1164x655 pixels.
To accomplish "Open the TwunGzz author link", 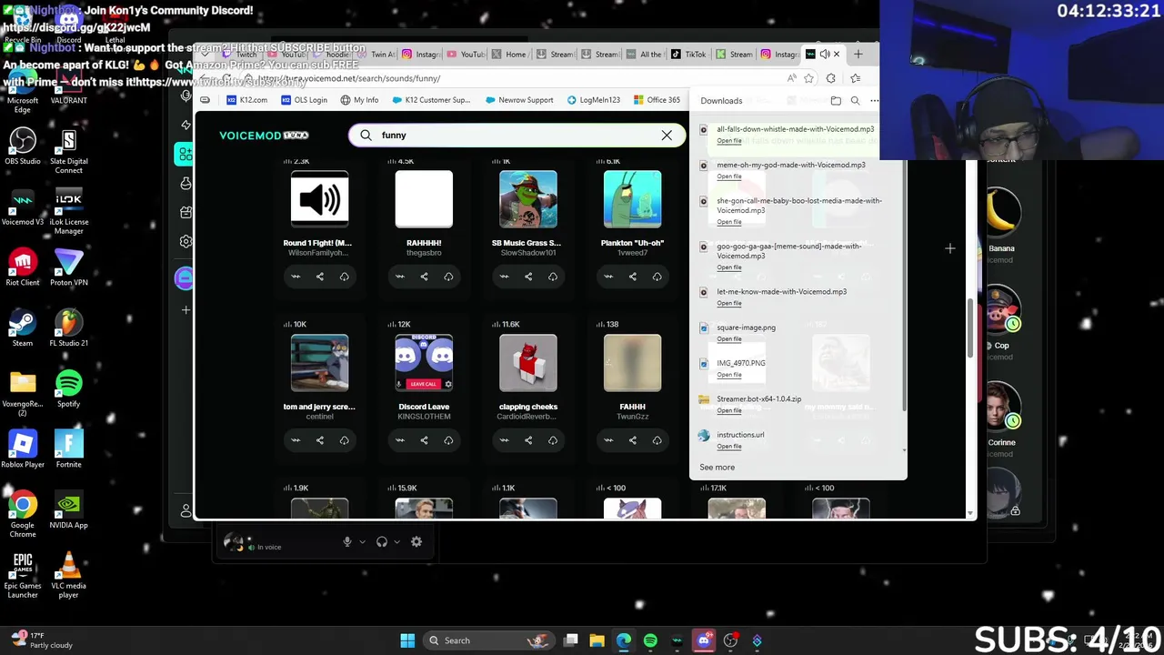I will point(632,417).
